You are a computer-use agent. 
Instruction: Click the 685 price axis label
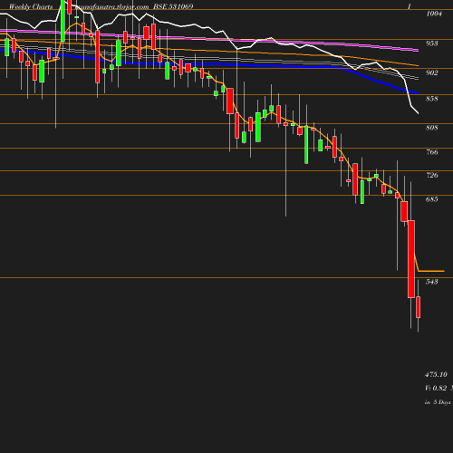click(432, 199)
